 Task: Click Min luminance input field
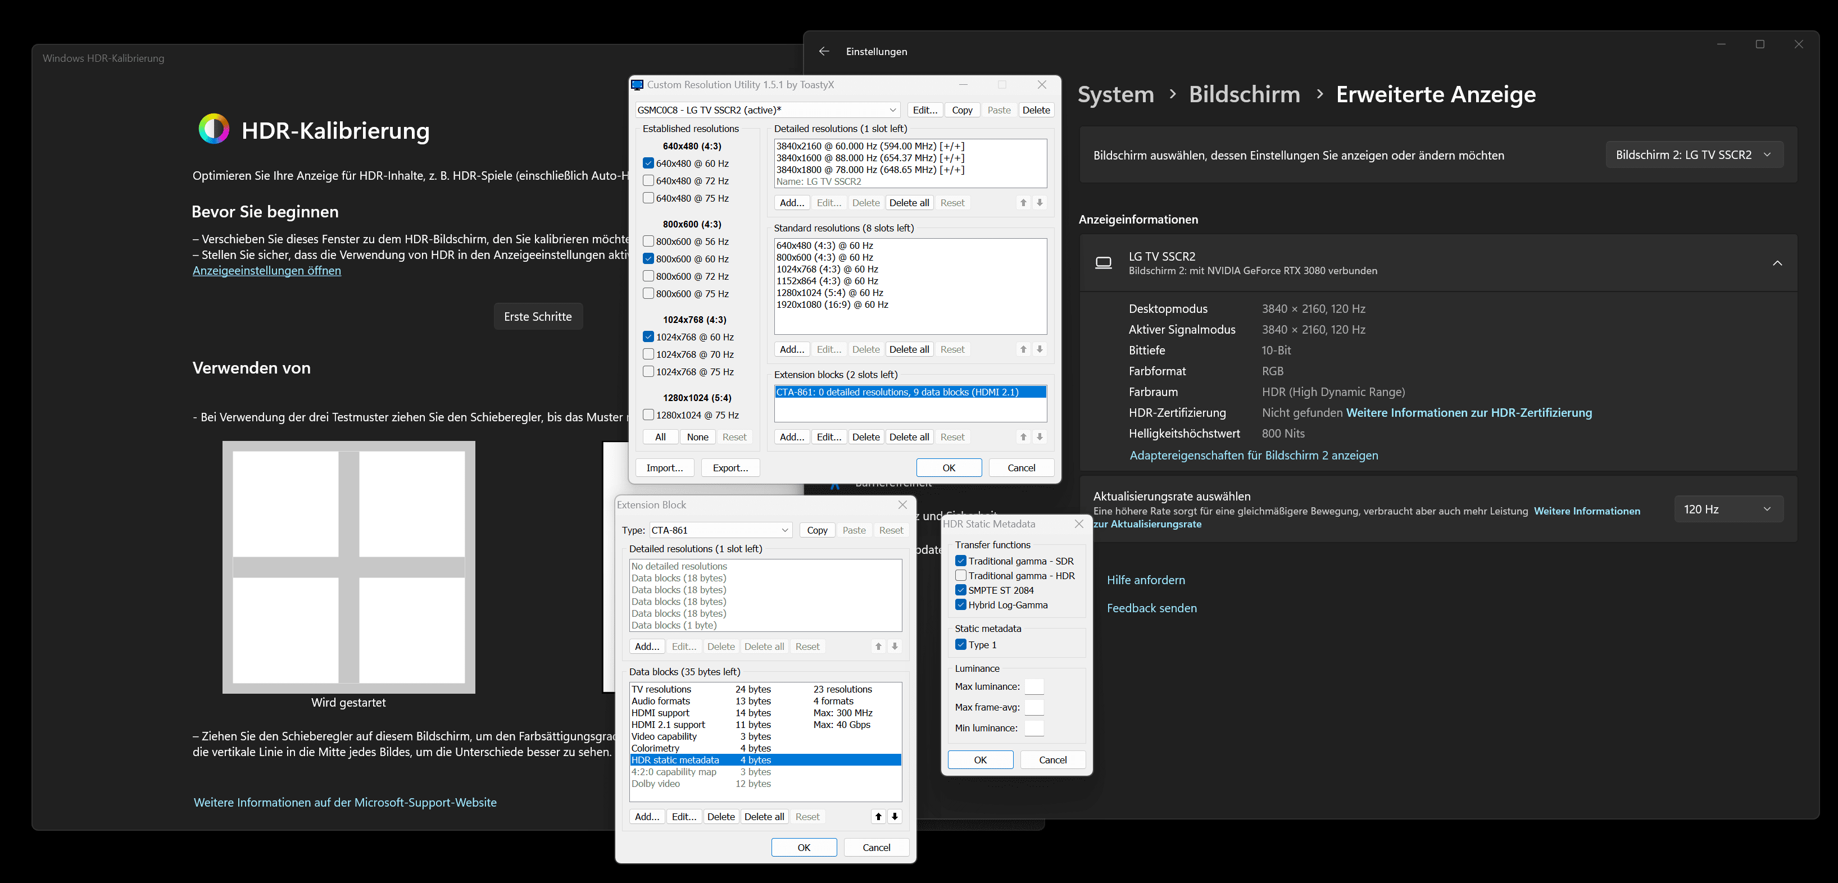[1034, 728]
